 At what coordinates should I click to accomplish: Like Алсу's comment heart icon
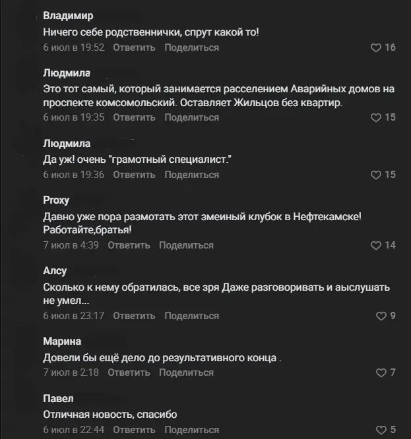tap(381, 316)
